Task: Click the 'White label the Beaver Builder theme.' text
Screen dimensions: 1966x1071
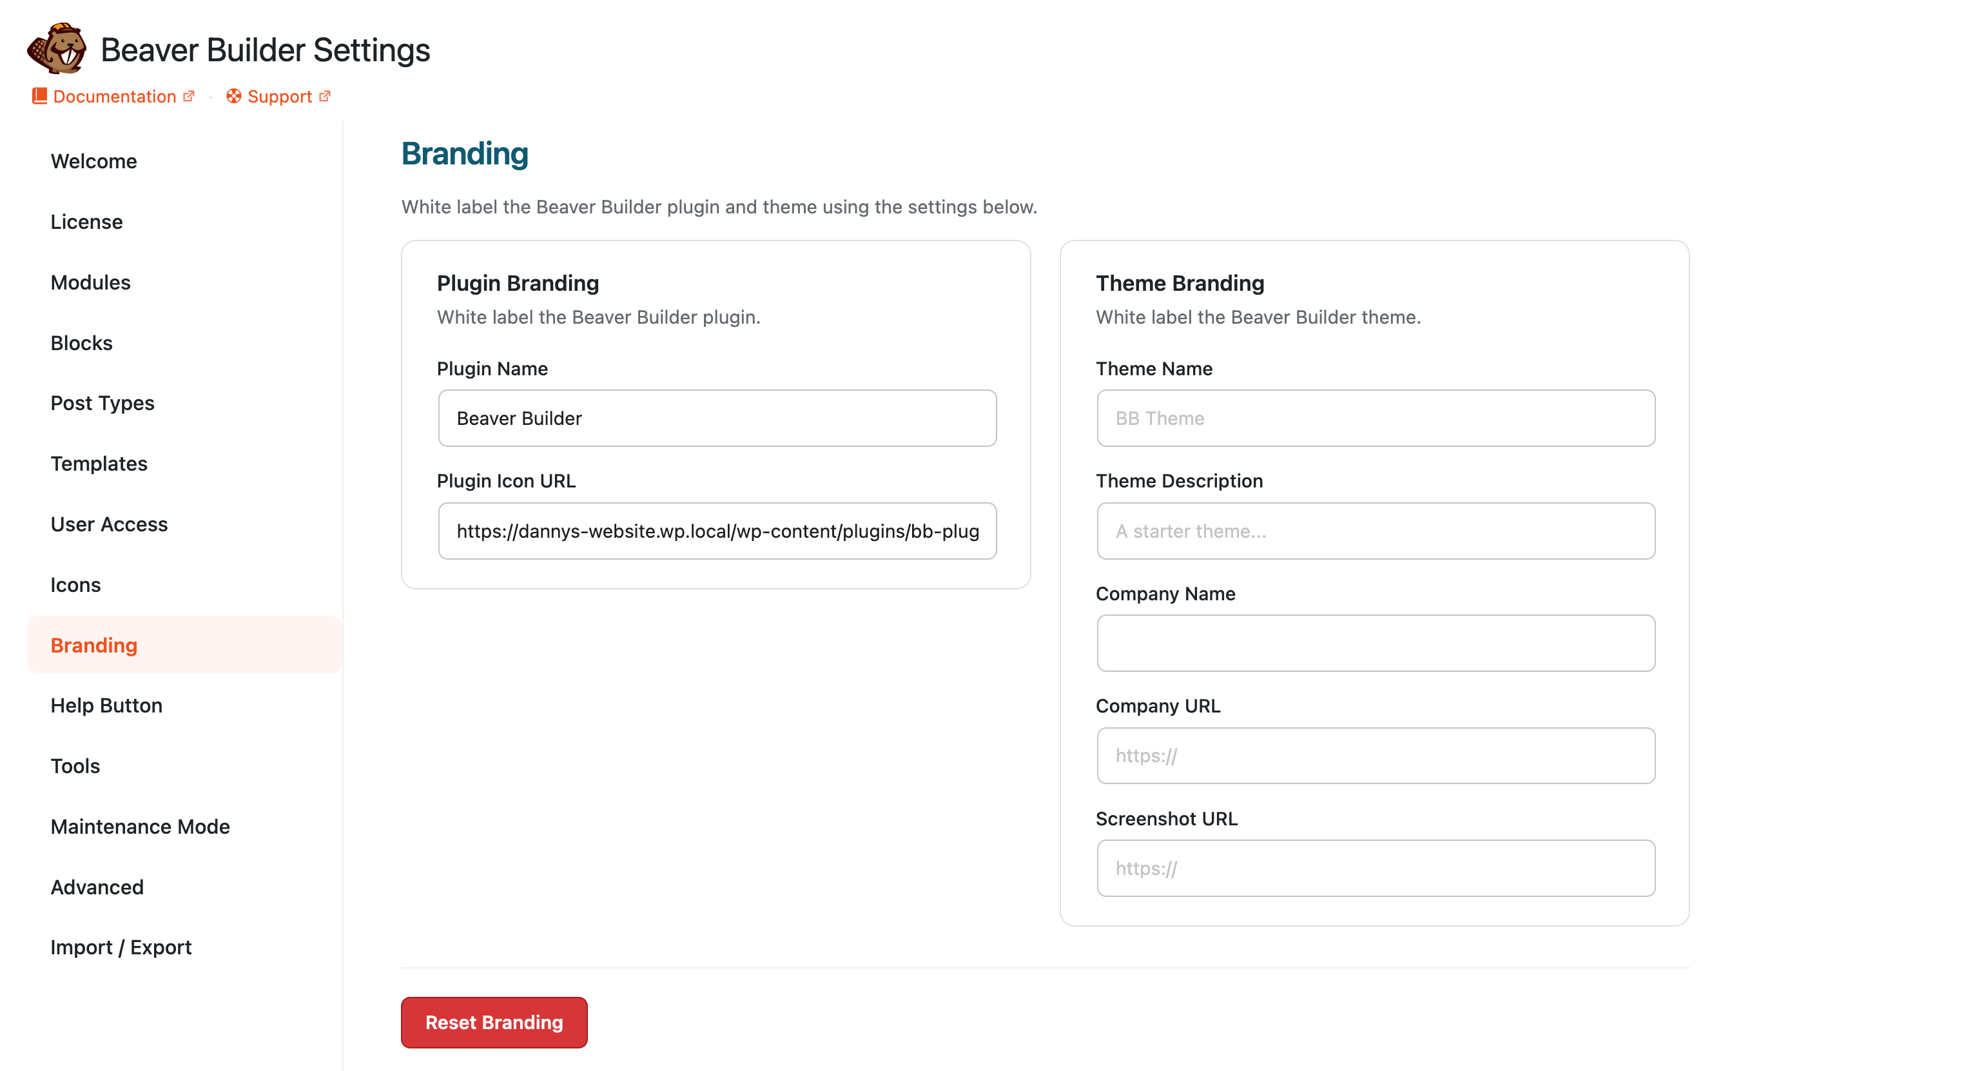Action: click(1258, 317)
